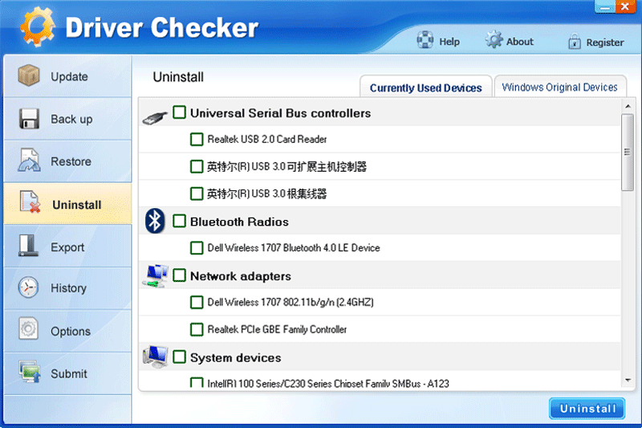This screenshot has width=642, height=428.
Task: Tick the USB 3.0 可扩展主机控制器 checkbox
Action: [197, 167]
